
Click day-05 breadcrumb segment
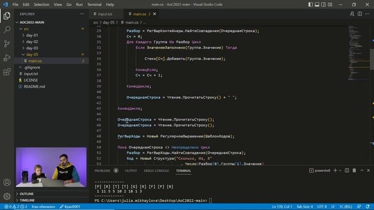109,22
